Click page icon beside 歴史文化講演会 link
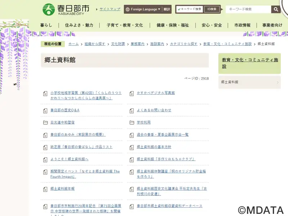The width and height of the screenshot is (288, 216). (x=131, y=189)
